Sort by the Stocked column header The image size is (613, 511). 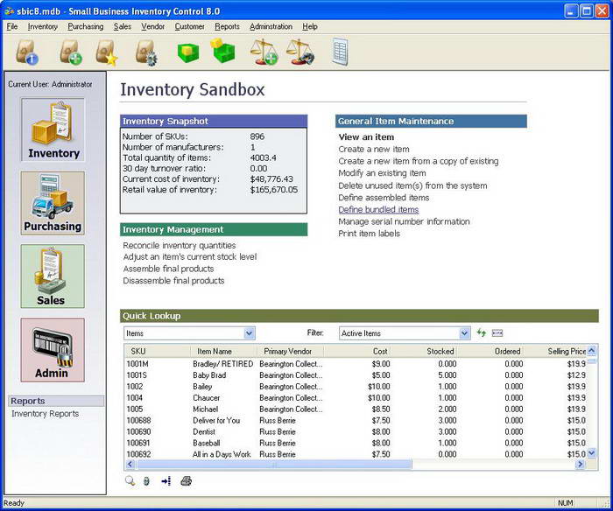pos(424,351)
